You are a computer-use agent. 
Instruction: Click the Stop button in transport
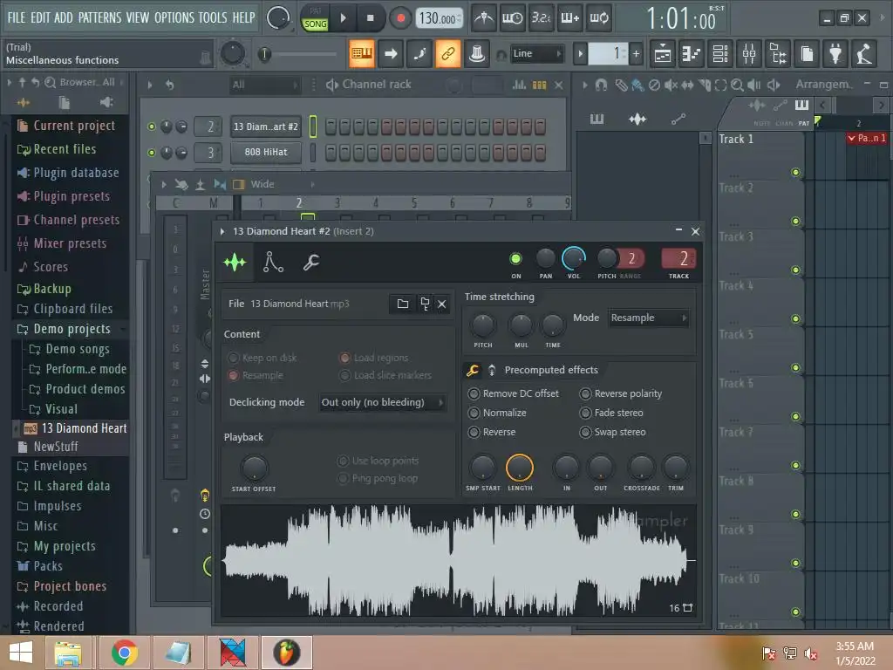click(370, 18)
